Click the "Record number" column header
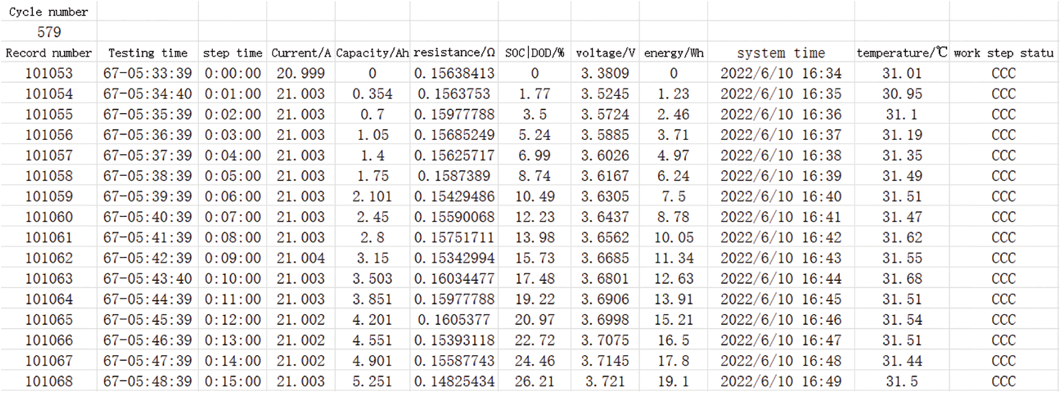This screenshot has width=1061, height=393. point(48,53)
